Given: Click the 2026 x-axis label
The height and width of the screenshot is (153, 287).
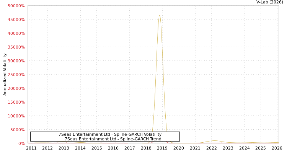Looking at the screenshot, I should point(277,148).
